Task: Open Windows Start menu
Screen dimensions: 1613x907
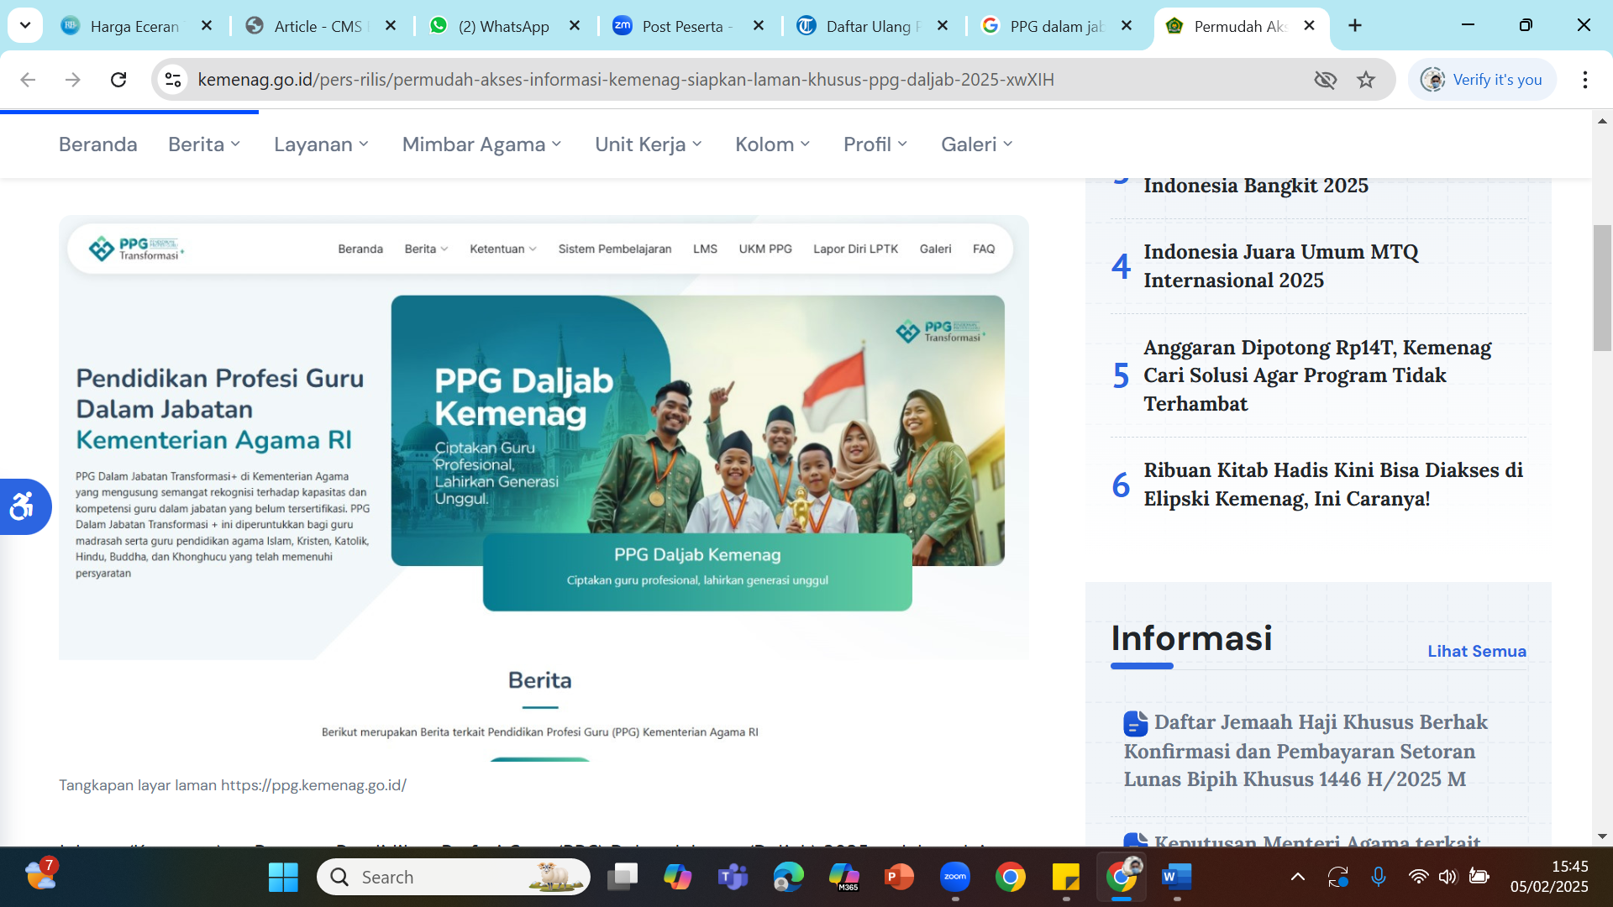Action: tap(283, 878)
